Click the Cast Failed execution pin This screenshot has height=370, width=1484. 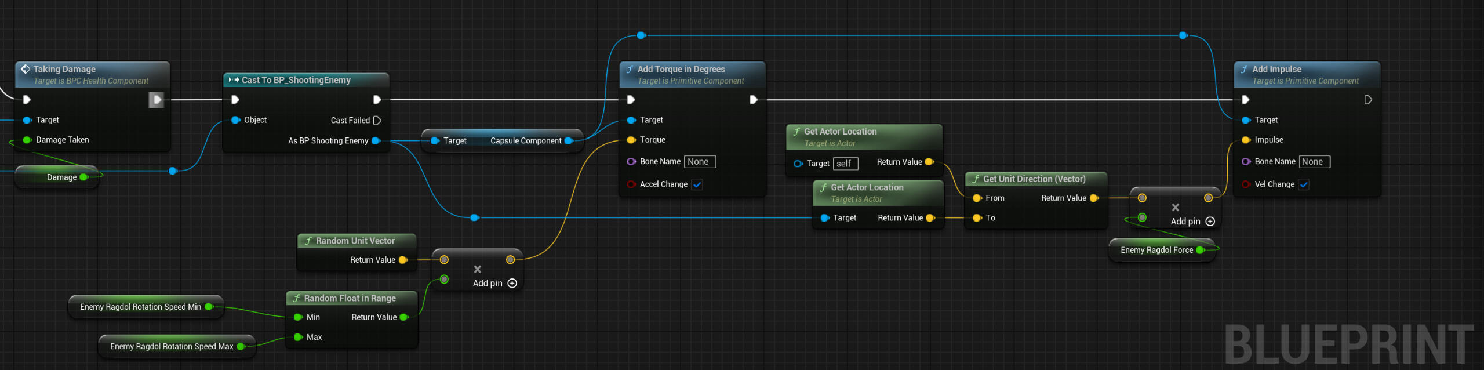377,121
